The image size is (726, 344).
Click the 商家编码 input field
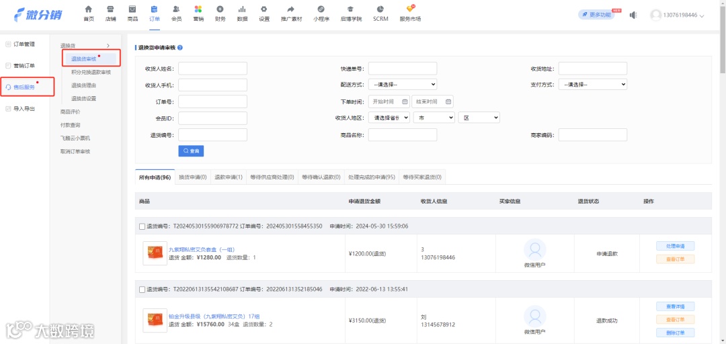(x=593, y=135)
